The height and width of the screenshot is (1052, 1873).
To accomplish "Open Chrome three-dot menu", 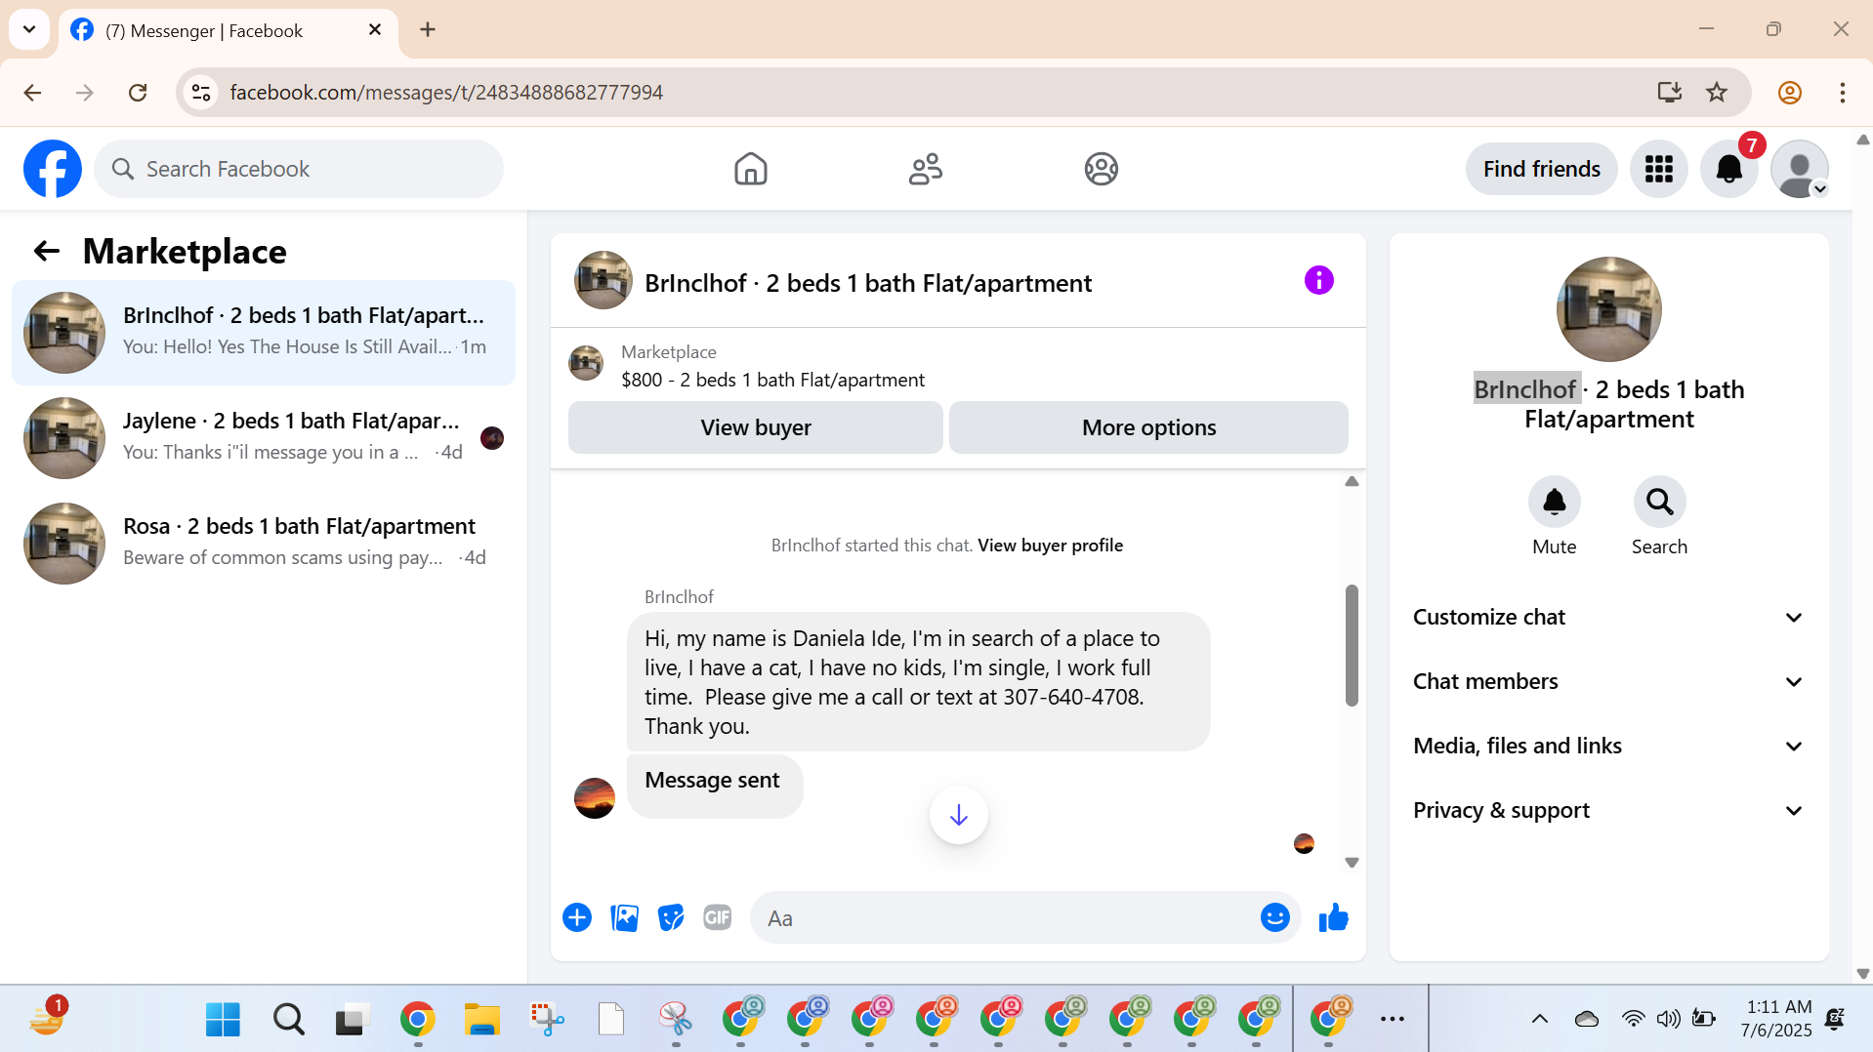I will pos(1842,92).
